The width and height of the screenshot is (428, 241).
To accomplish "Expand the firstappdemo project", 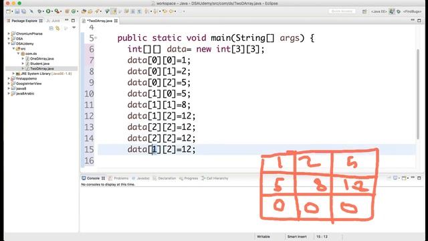I will pyautogui.click(x=9, y=78).
